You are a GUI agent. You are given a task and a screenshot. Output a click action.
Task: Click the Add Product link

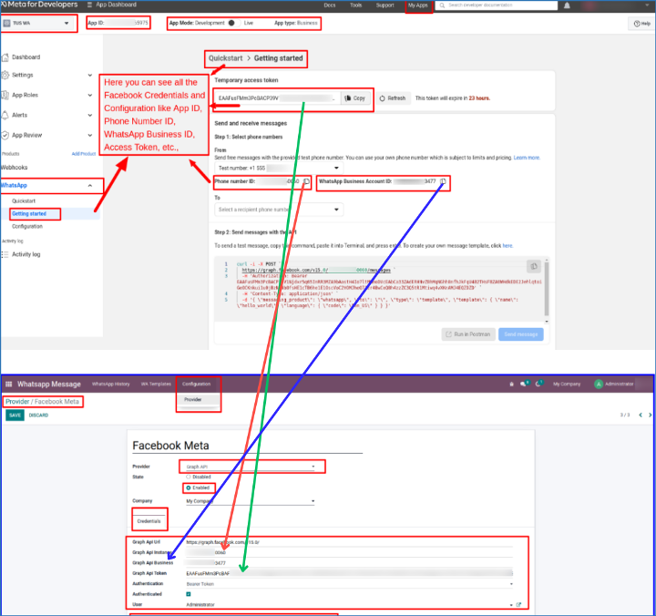click(x=84, y=154)
